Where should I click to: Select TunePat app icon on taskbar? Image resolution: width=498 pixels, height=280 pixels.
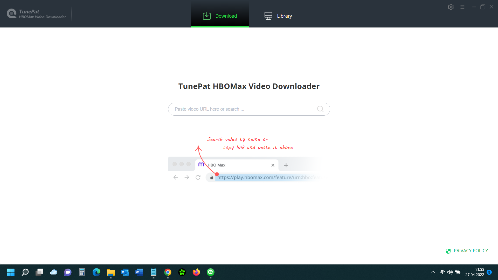211,272
